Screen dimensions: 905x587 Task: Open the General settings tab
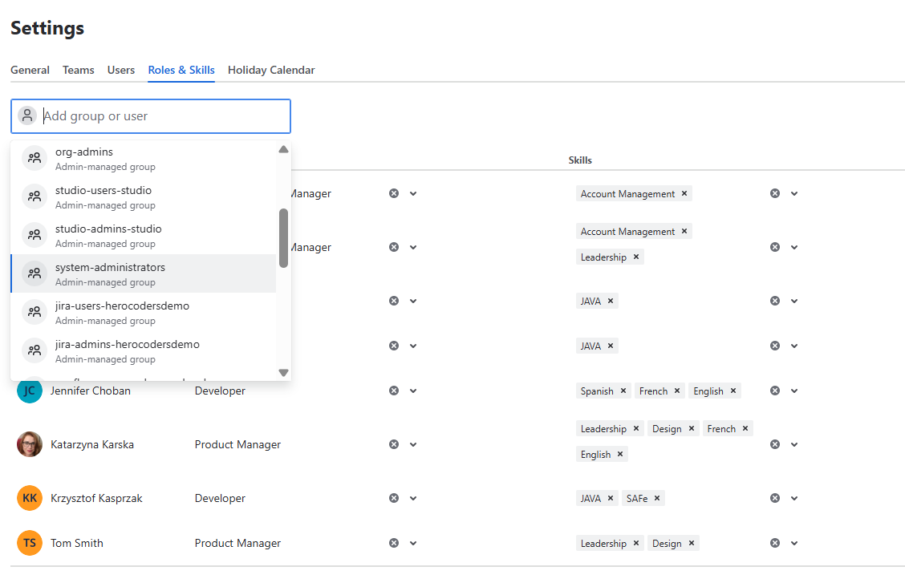click(30, 70)
